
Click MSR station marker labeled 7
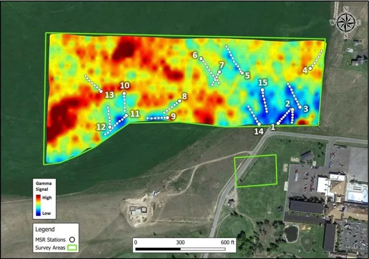[219, 71]
